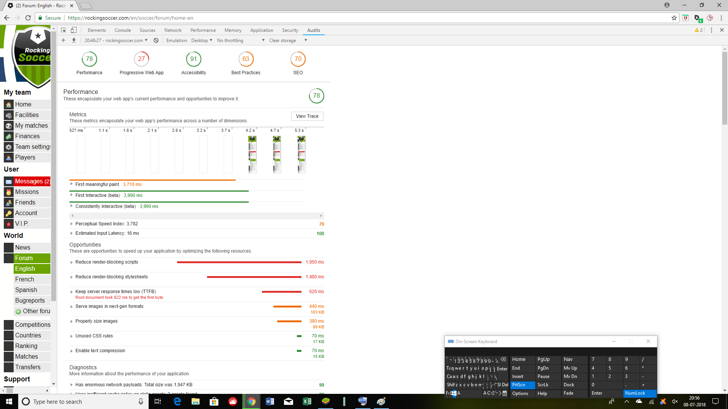
Task: Toggle ScrLk key on On-Screen Keyboard
Action: pos(548,385)
